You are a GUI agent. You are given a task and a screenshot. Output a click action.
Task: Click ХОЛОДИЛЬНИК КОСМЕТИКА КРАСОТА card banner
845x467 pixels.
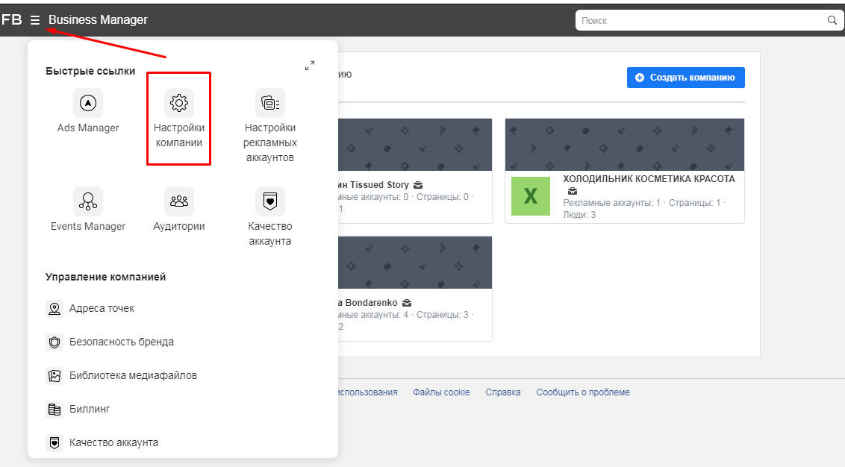[x=625, y=145]
